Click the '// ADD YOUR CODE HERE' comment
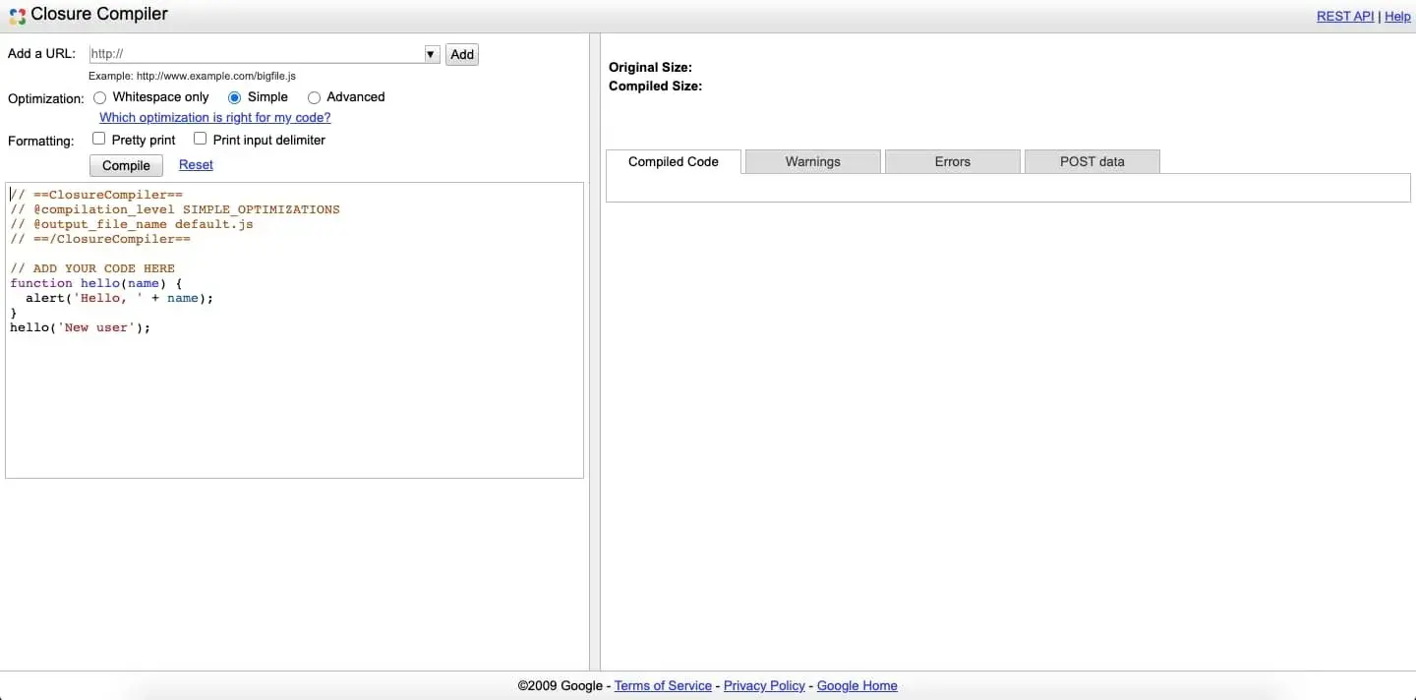Screen dimensions: 1416x700 92,268
